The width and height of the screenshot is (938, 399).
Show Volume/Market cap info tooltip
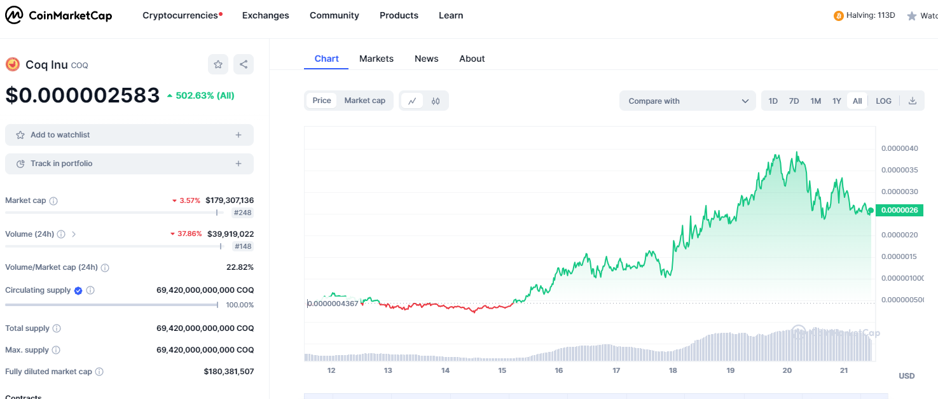(105, 268)
